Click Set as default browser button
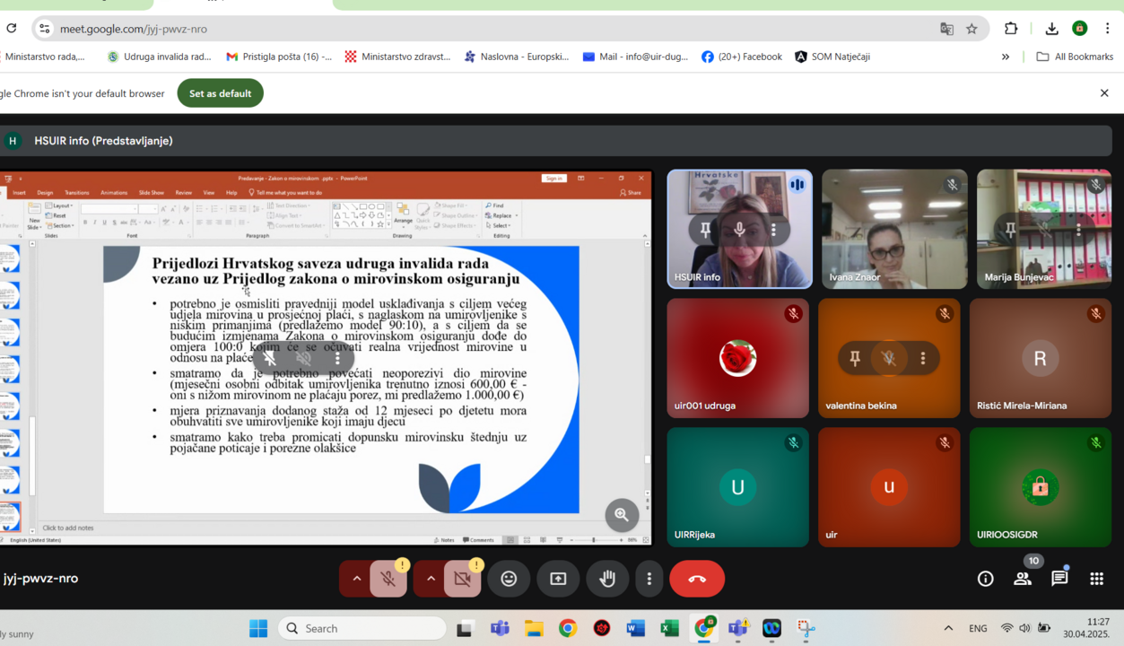 pyautogui.click(x=220, y=93)
